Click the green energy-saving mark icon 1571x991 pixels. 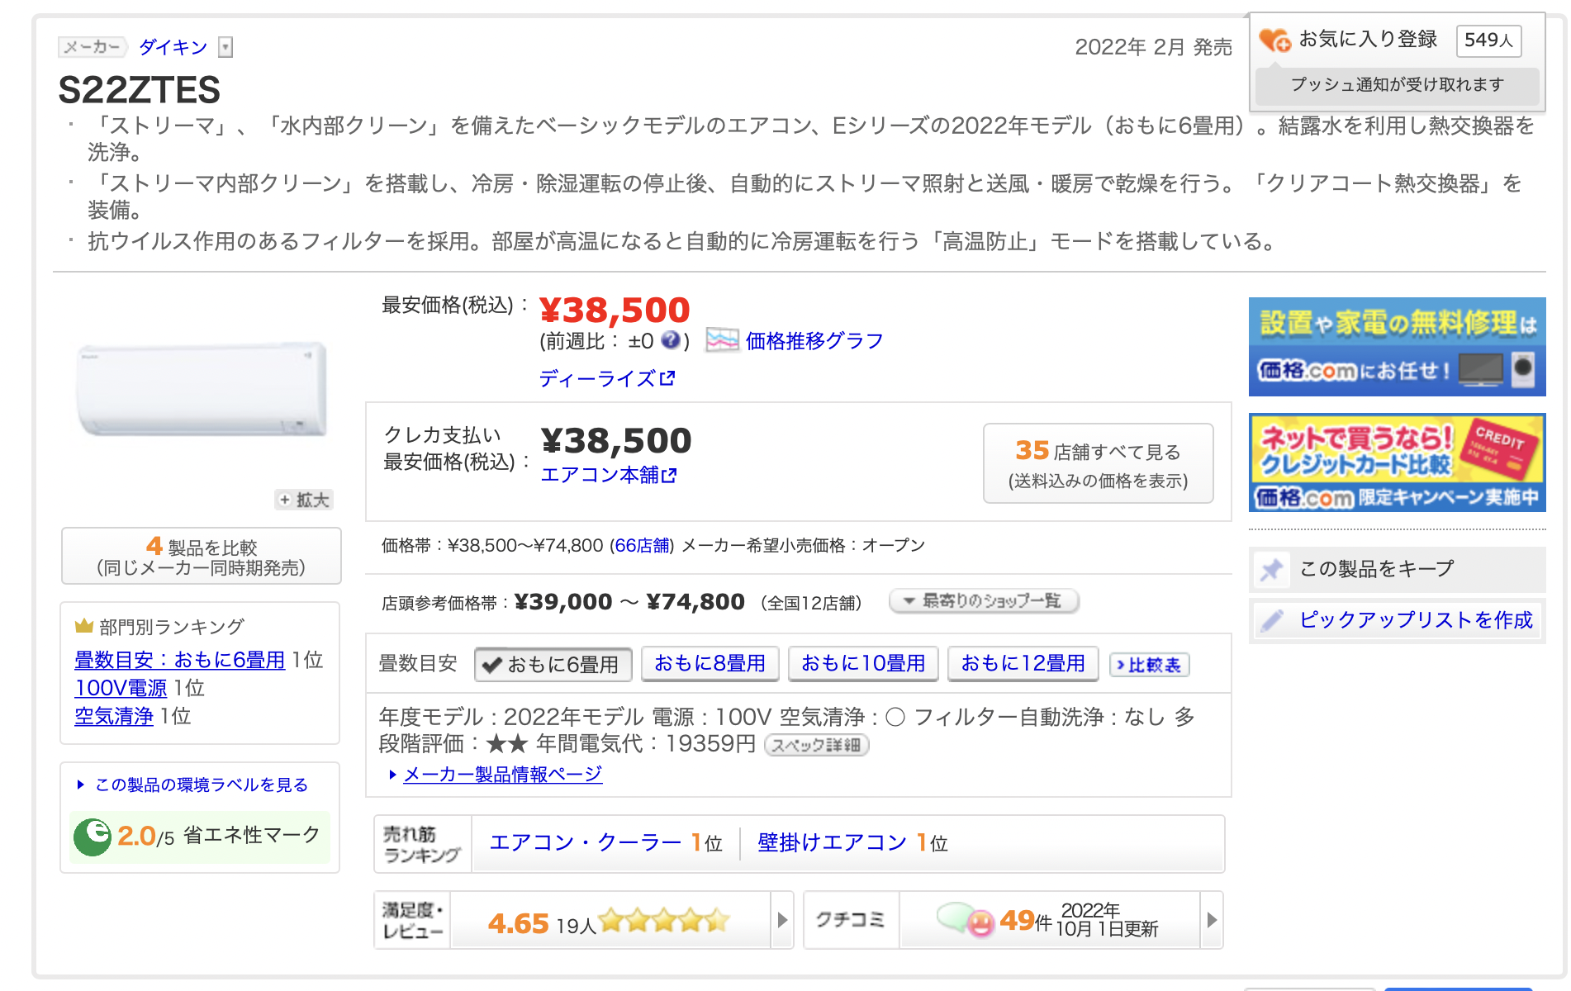click(93, 837)
